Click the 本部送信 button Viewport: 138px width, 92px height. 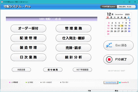[21, 70]
